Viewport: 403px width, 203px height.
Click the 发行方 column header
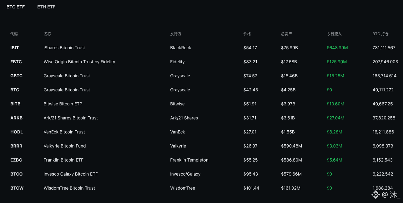tap(176, 34)
